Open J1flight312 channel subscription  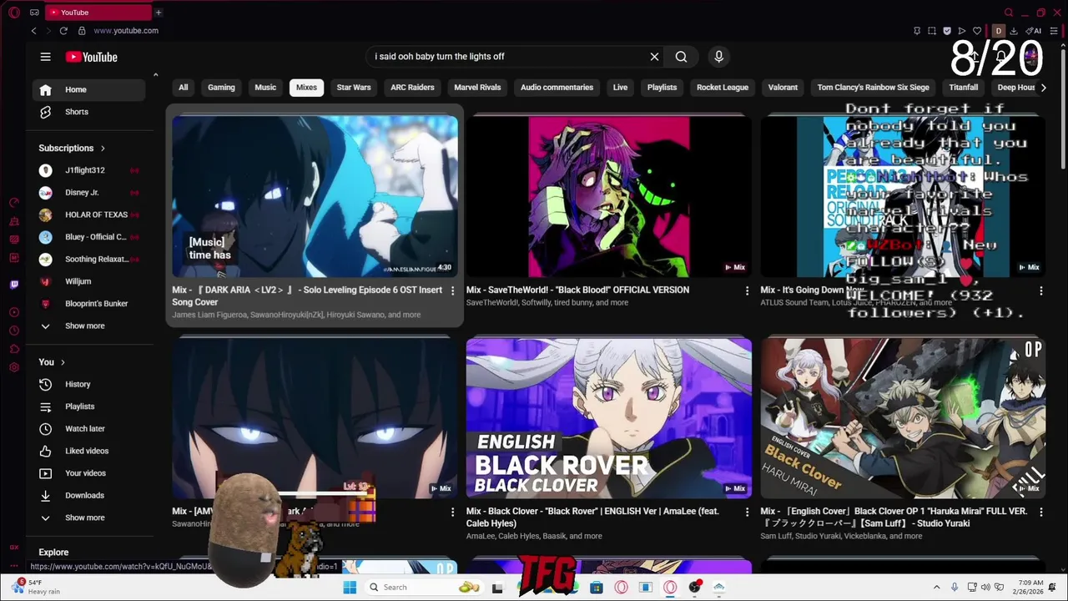(89, 170)
